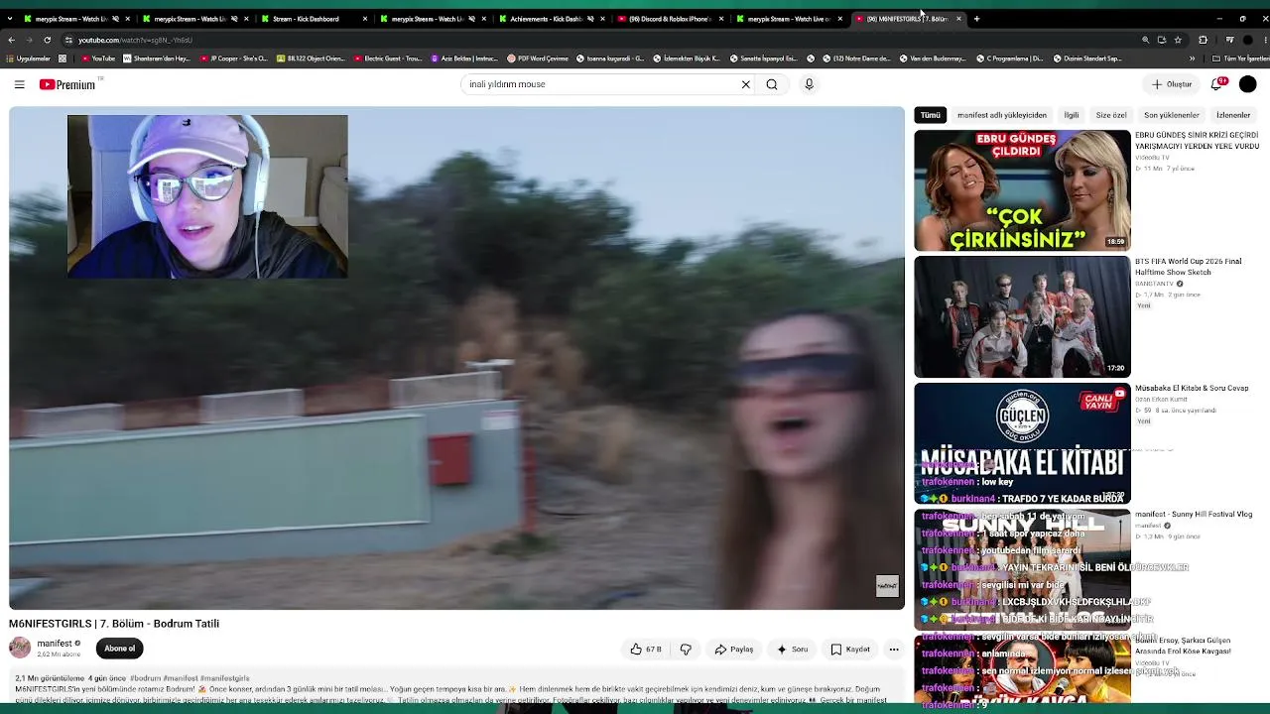Screen dimensions: 1270x714
Task: Open BTS FIFA World Cup 2026 title
Action: tap(1188, 267)
